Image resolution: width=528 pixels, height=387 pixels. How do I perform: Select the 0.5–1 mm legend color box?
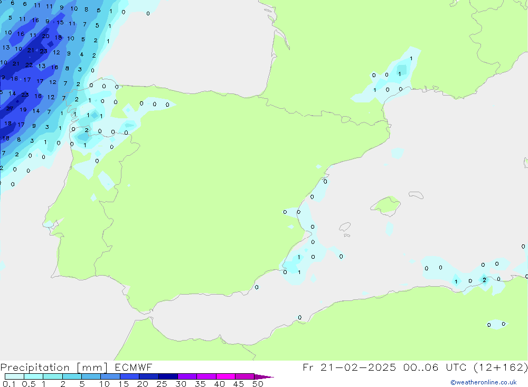[34, 376]
